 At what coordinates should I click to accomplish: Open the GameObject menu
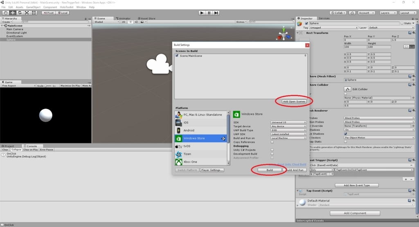pos(33,7)
